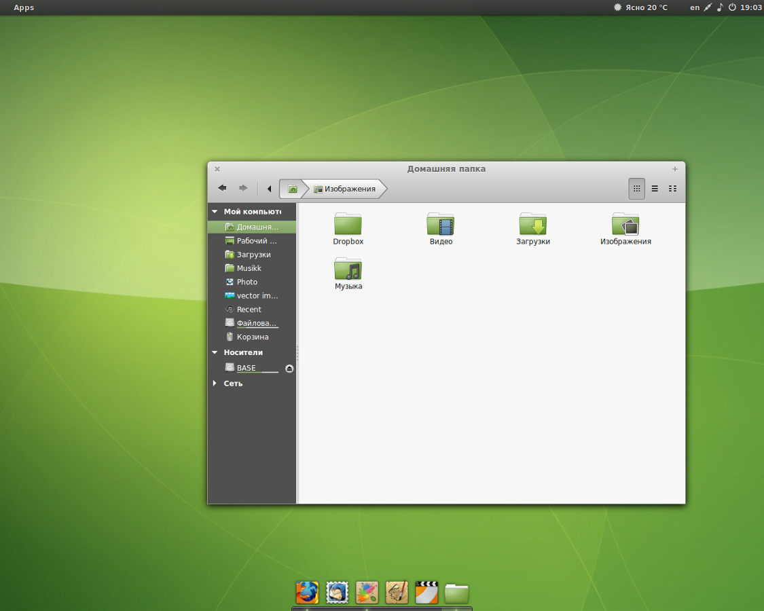
Task: Open the drawing sketch app in dock
Action: (x=397, y=593)
